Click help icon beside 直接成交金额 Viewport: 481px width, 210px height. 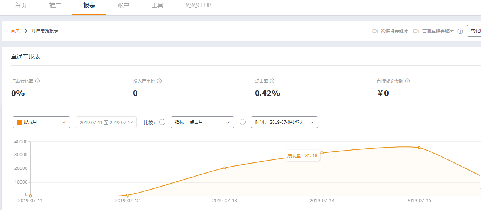click(407, 81)
